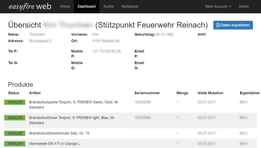Click the Email G: label
This screenshot has height=148, width=261.
pyautogui.click(x=139, y=65)
